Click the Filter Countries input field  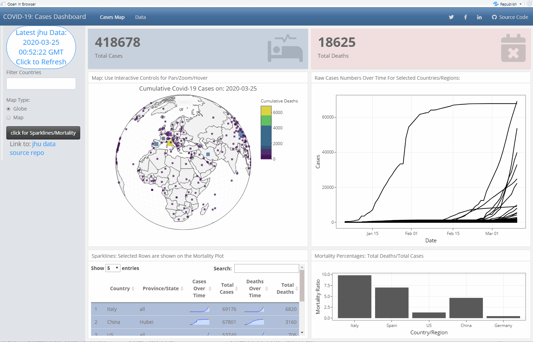pos(41,84)
